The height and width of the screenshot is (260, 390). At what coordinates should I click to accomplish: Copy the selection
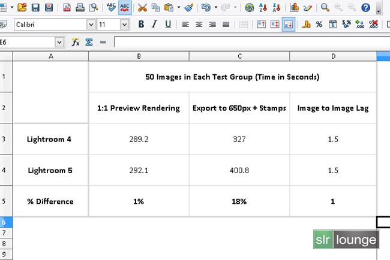click(156, 8)
